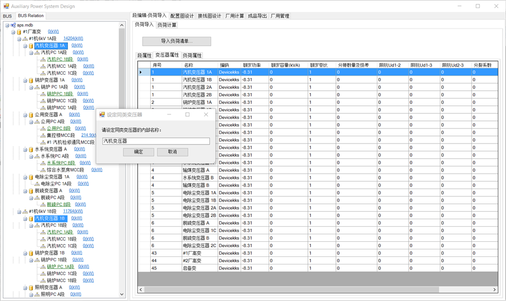Click the cylinder icon beside #1厂高变
506x301 pixels.
(x=19, y=32)
